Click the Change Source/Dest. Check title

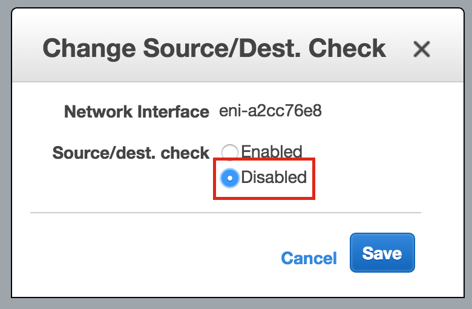[214, 48]
